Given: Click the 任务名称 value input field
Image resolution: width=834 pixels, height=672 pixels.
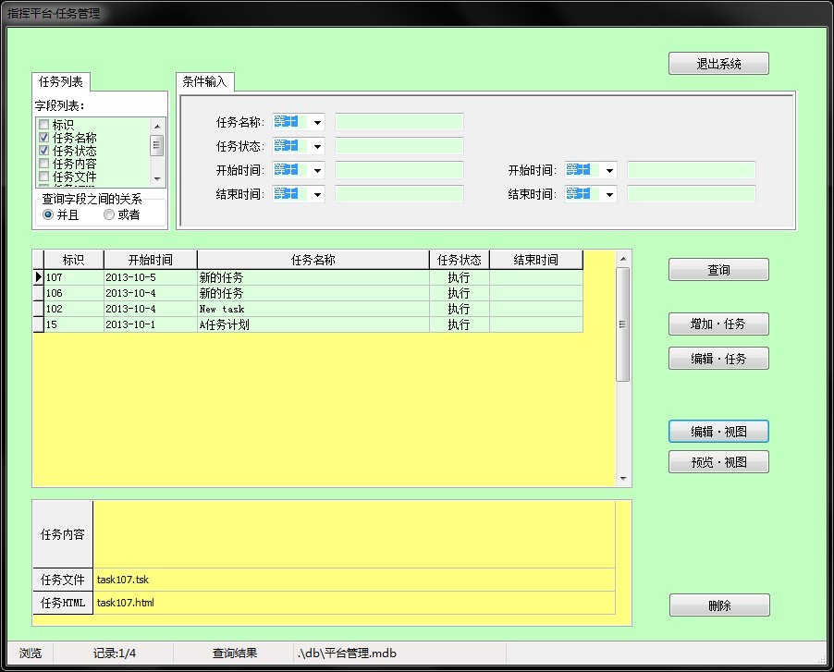Looking at the screenshot, I should point(399,122).
